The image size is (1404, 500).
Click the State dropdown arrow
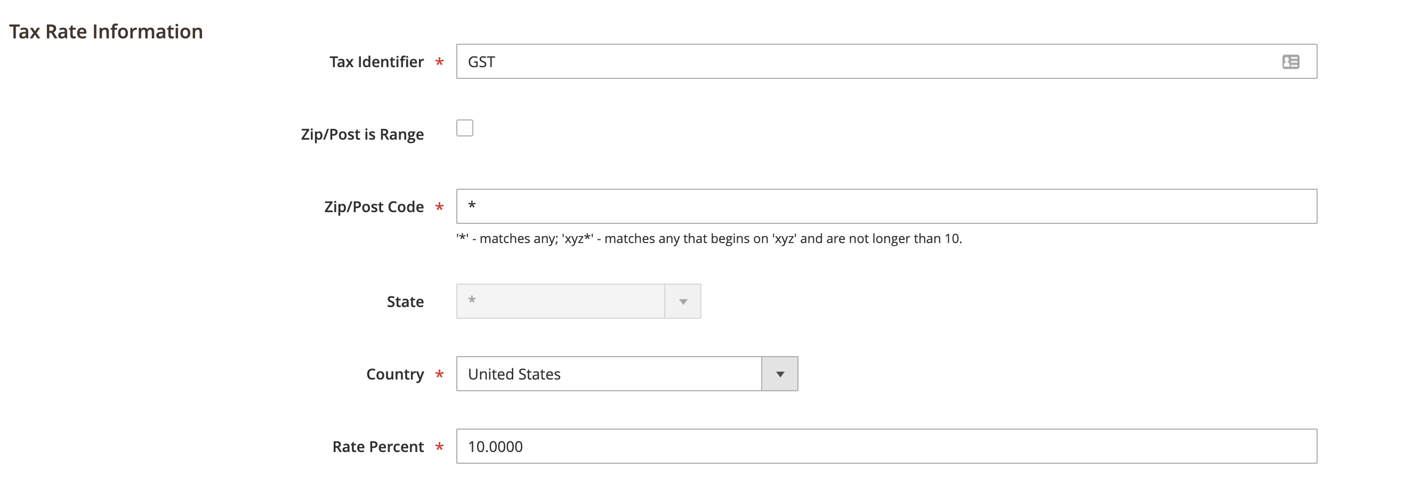point(682,301)
